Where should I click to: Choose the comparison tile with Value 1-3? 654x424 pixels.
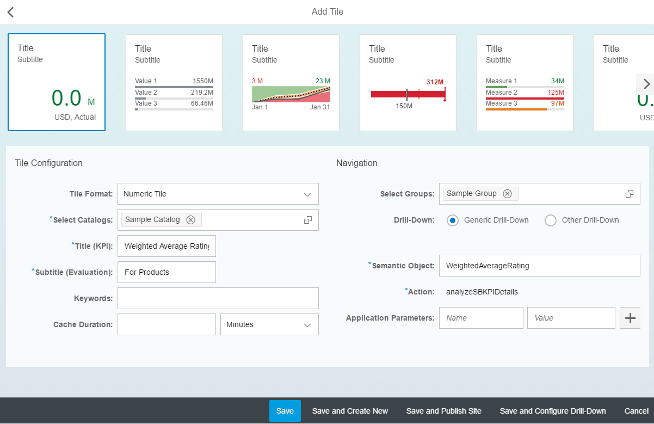pyautogui.click(x=174, y=83)
